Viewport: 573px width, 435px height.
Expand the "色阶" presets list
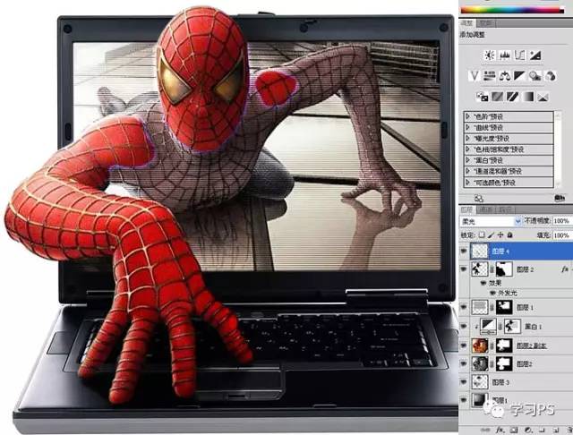(x=467, y=116)
